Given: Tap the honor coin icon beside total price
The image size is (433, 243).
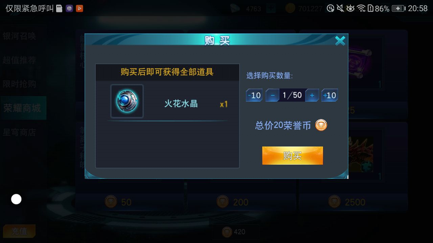Looking at the screenshot, I should tap(321, 125).
